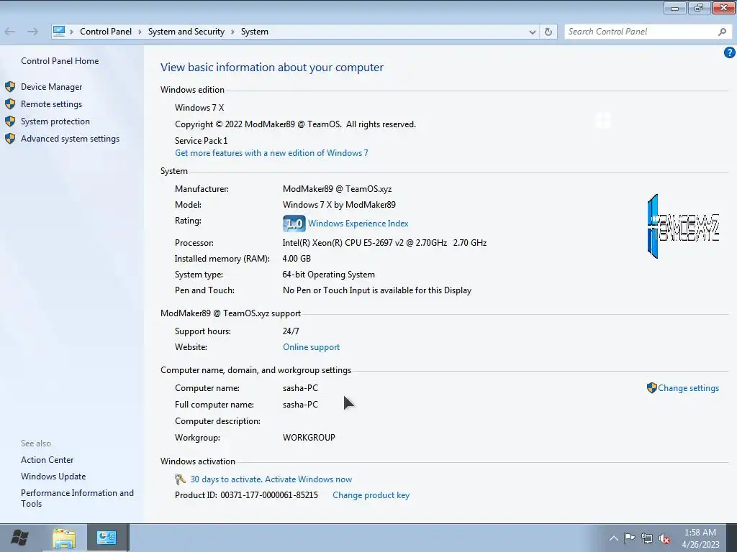Open the Online support website link
The width and height of the screenshot is (737, 552).
click(x=311, y=347)
